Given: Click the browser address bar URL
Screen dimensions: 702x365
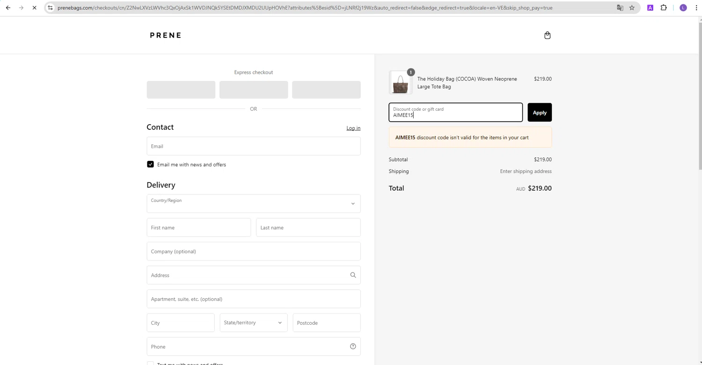Looking at the screenshot, I should [x=305, y=8].
